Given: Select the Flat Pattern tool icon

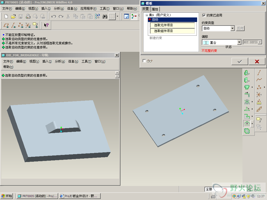Looking at the screenshot, I should point(247,131).
